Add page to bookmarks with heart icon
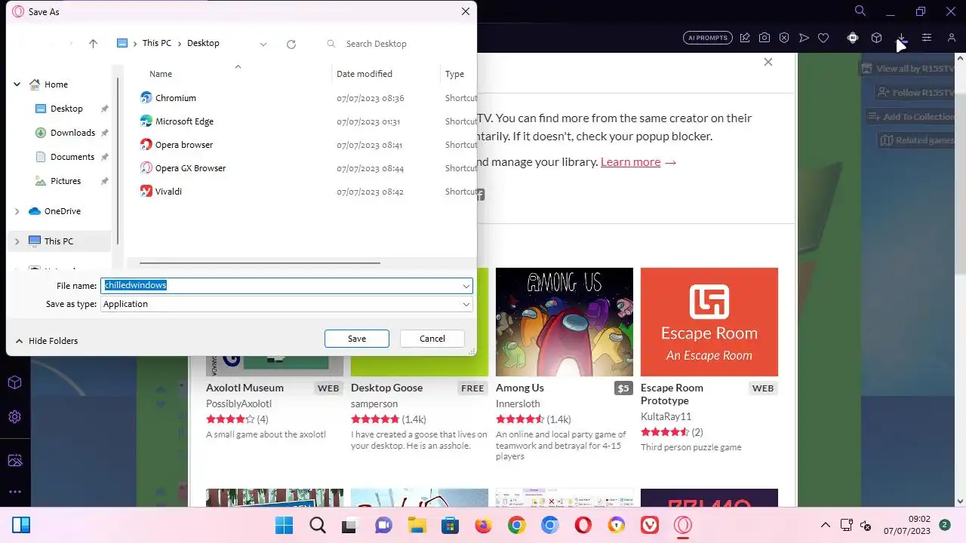 (823, 38)
